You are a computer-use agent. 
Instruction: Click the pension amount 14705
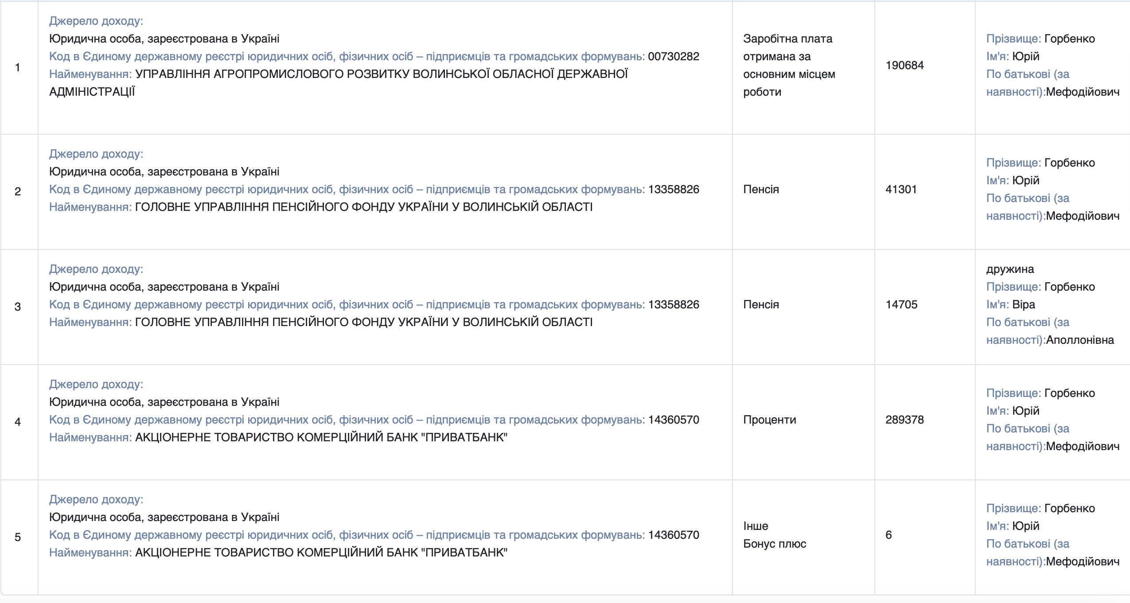[901, 304]
